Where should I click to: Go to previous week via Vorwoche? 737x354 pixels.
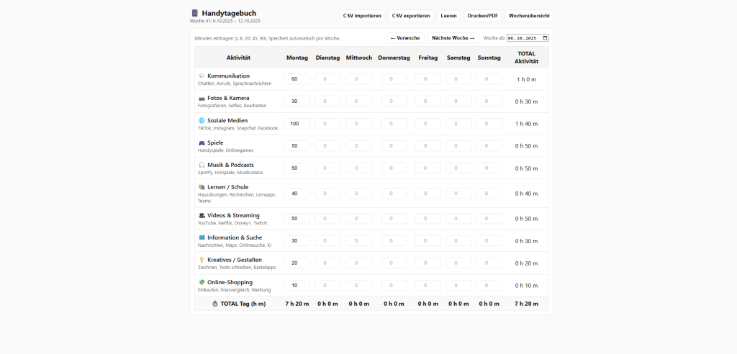click(404, 38)
